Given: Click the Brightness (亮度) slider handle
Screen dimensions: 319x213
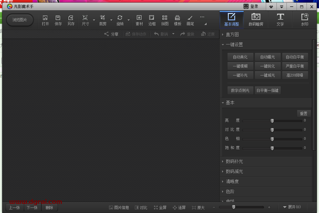Looking at the screenshot, I should 272,121.
